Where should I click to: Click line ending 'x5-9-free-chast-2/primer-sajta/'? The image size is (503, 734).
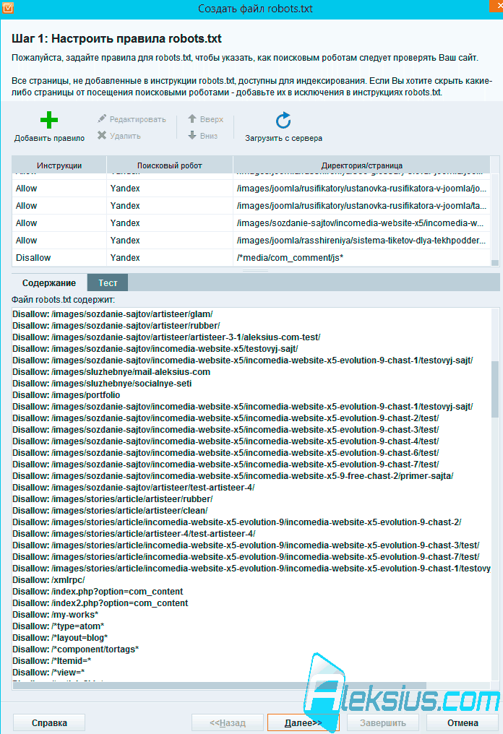pos(233,476)
